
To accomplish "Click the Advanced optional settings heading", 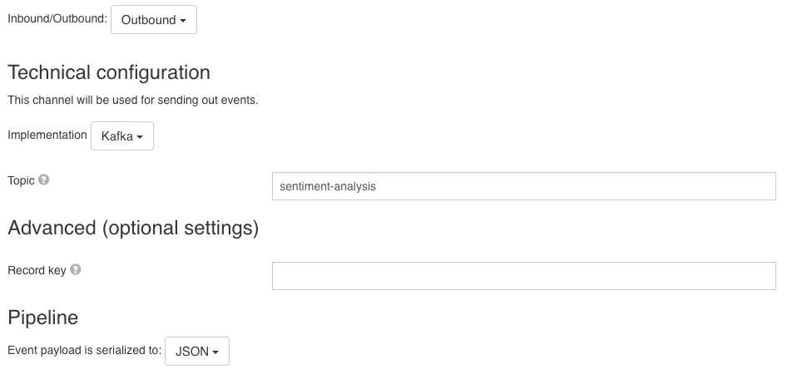I will click(x=133, y=228).
